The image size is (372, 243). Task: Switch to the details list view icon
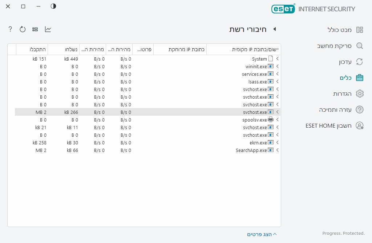pos(35,29)
